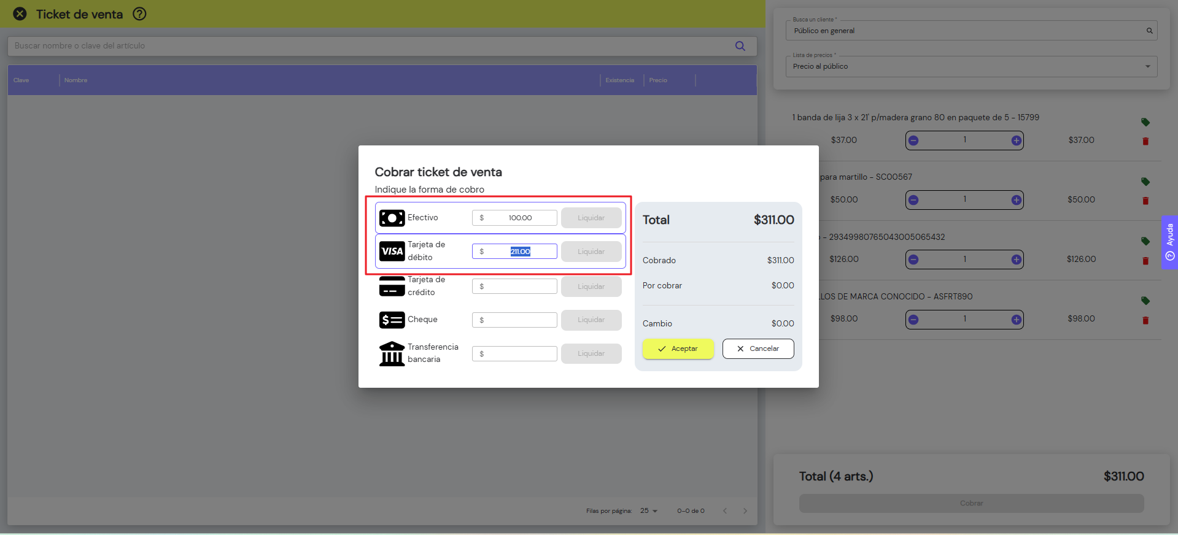
Task: Click the tag icon for banda de lija
Action: pyautogui.click(x=1145, y=122)
